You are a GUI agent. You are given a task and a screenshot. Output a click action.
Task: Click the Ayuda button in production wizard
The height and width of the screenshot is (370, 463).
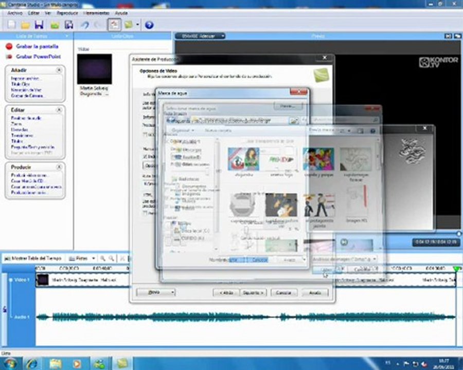click(315, 293)
